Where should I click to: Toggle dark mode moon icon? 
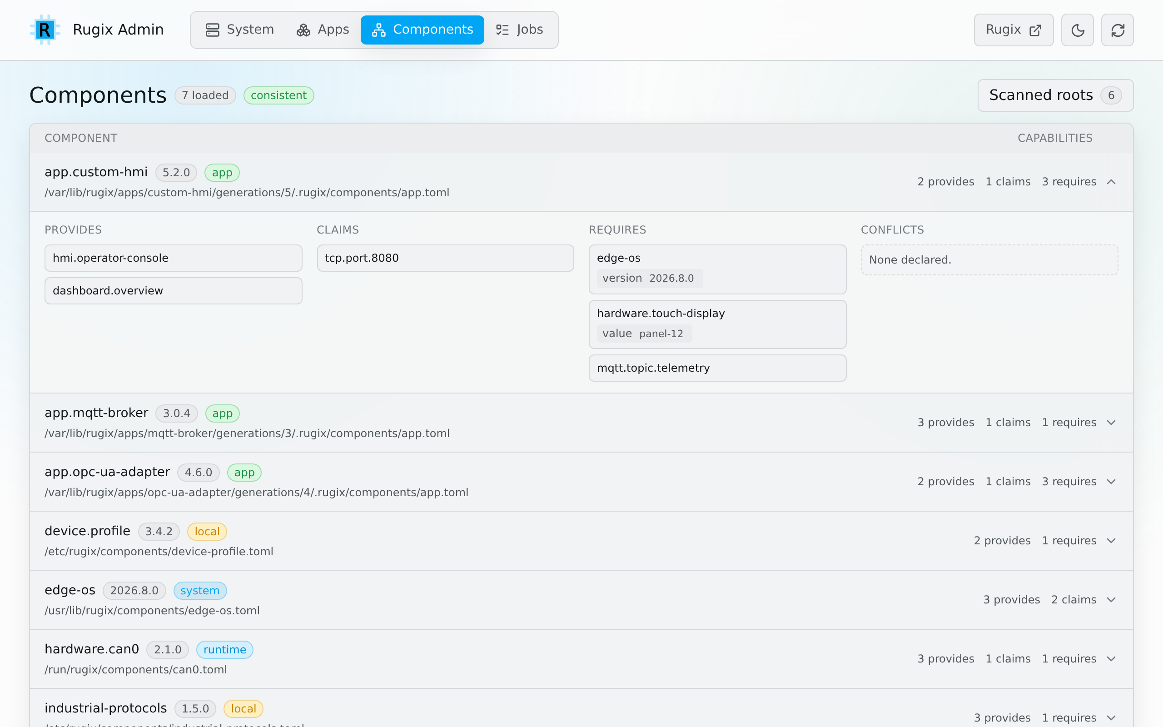[1077, 30]
